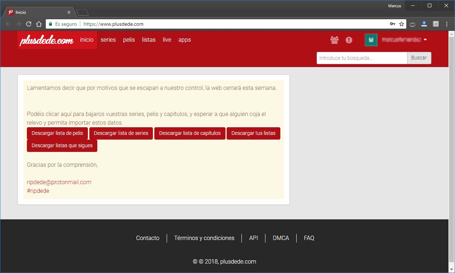
Task: Open the API footer link
Action: [253, 238]
